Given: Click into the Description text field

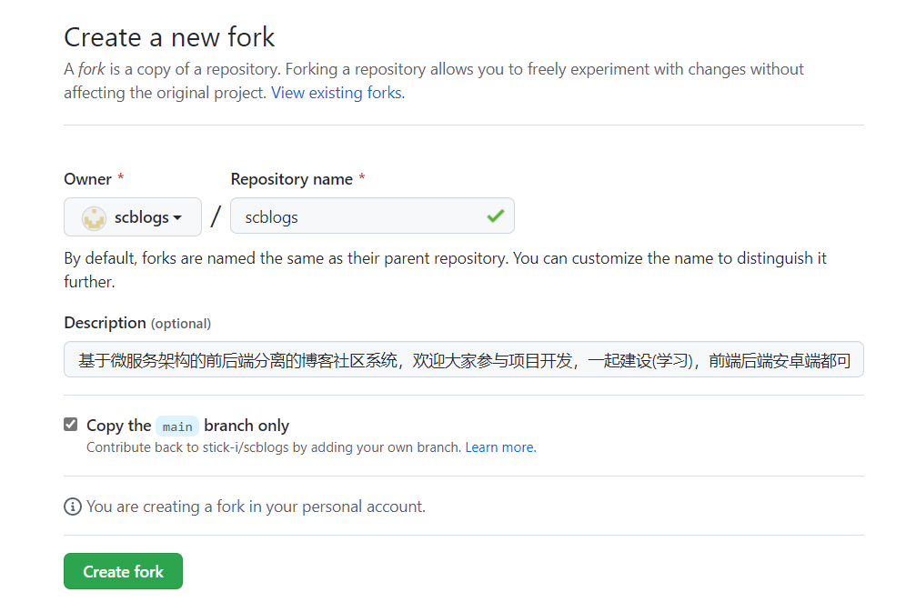Looking at the screenshot, I should click(x=463, y=360).
